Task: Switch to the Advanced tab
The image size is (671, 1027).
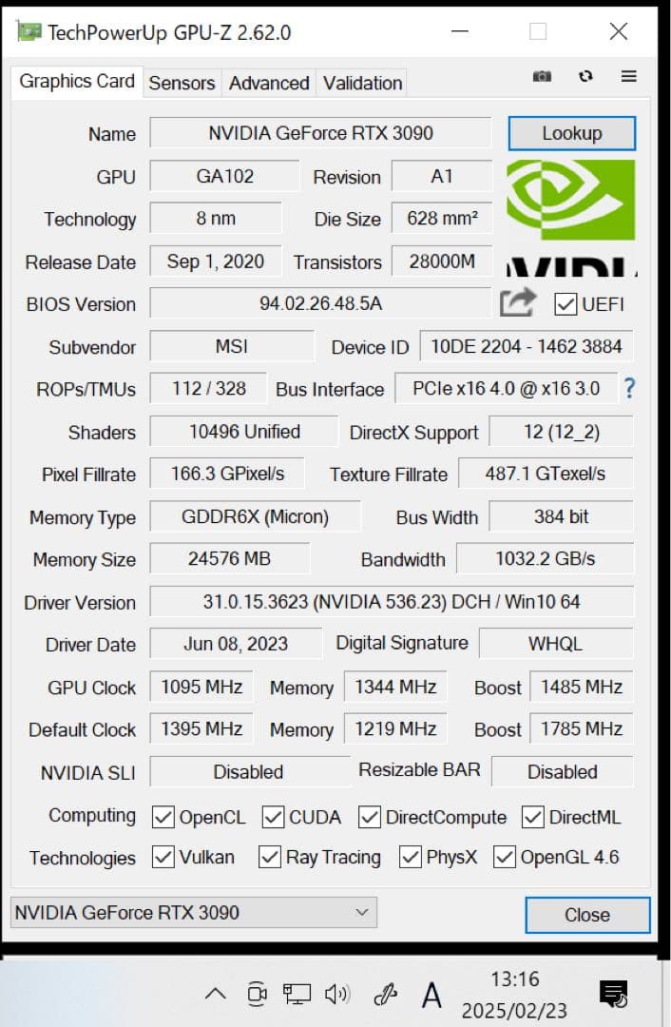Action: [268, 83]
